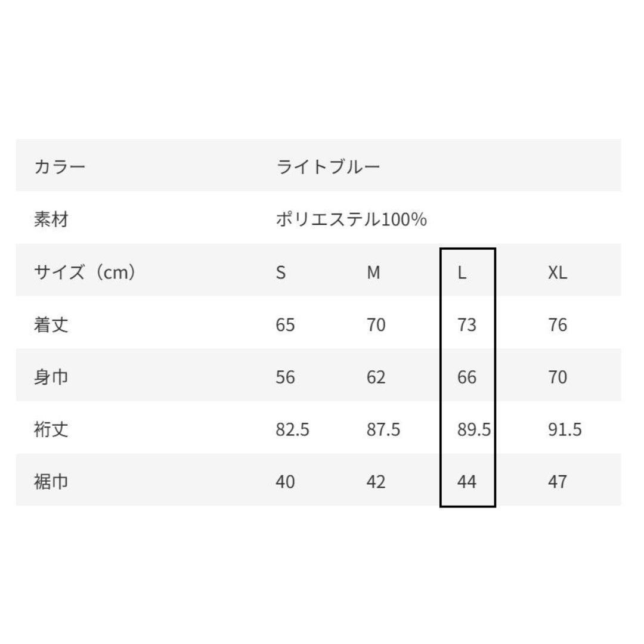Click the 身巾 row label
The height and width of the screenshot is (644, 644).
[51, 377]
